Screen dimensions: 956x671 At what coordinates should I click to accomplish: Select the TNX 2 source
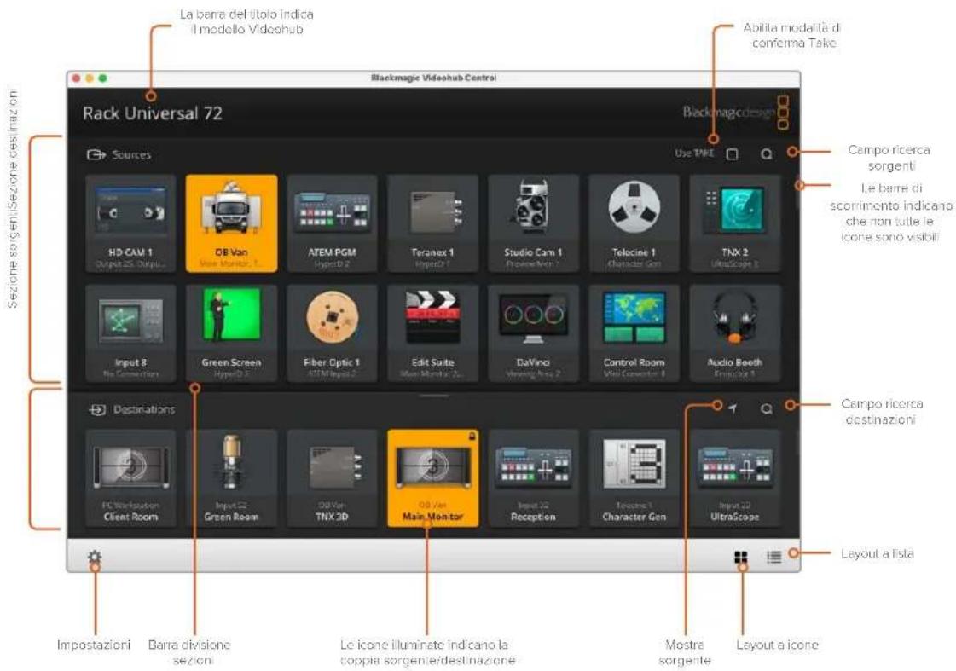click(734, 223)
